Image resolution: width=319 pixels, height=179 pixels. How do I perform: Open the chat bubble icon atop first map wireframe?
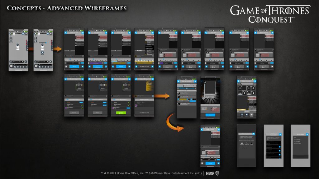[x=26, y=34]
